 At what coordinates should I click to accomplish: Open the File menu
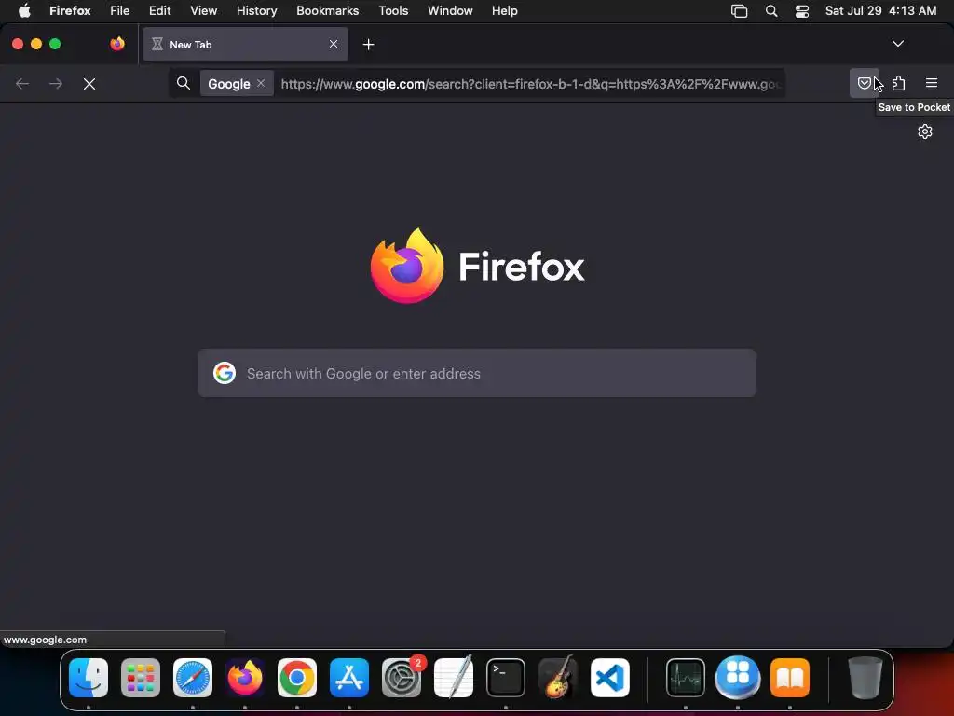pyautogui.click(x=120, y=11)
